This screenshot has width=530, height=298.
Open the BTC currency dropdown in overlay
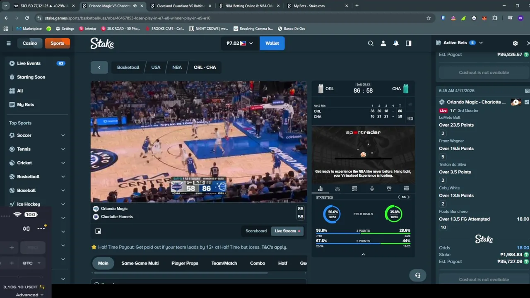[x=32, y=263]
